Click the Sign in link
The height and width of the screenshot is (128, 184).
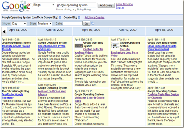[120, 8]
